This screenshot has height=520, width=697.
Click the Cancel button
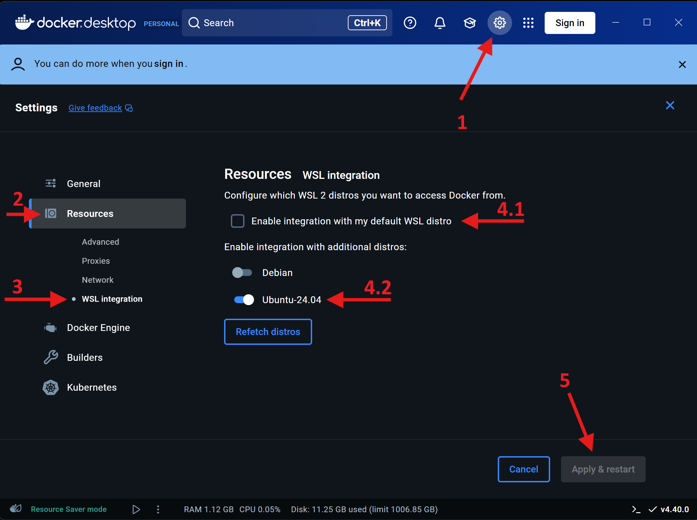pyautogui.click(x=524, y=469)
